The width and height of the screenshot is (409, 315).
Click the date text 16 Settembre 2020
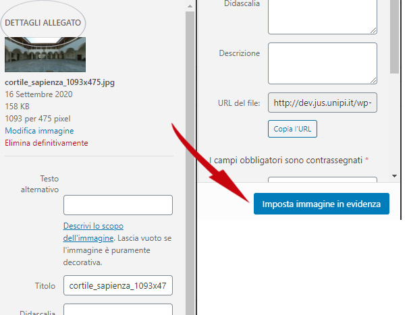(38, 94)
